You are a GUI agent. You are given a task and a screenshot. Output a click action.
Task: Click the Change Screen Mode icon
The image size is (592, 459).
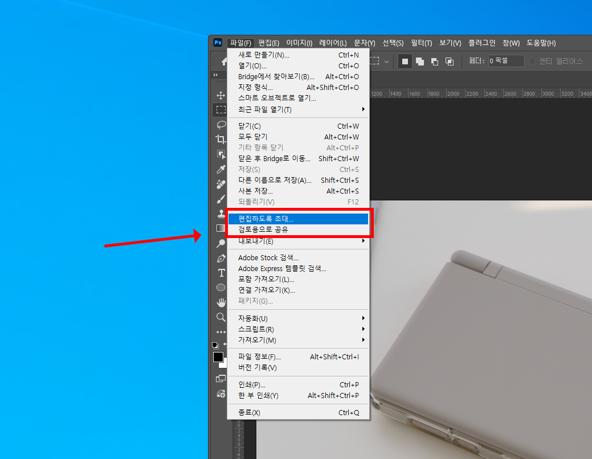point(221,378)
